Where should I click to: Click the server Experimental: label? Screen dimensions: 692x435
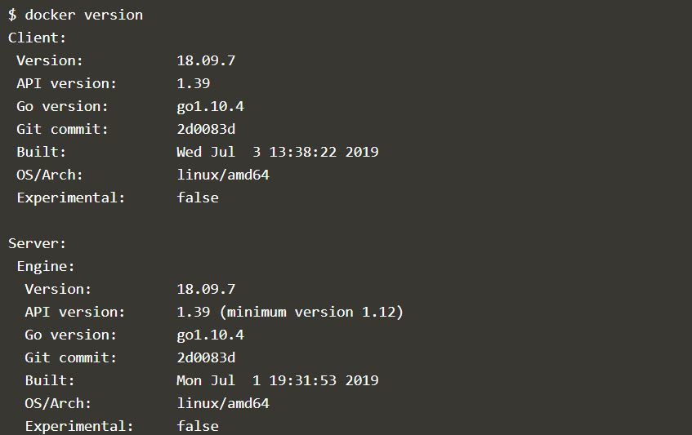[x=79, y=427]
